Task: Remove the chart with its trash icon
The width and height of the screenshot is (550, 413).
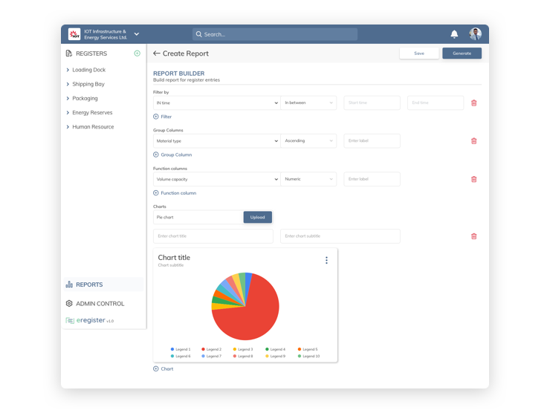Action: [x=473, y=236]
